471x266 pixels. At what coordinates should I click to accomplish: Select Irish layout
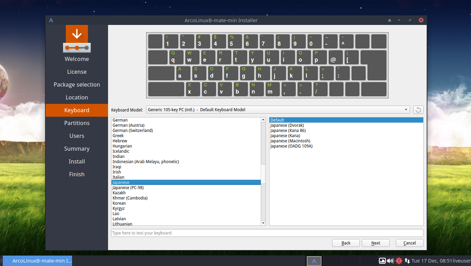coord(186,172)
